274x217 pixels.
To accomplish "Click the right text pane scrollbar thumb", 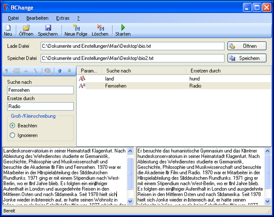I will click(268, 172).
